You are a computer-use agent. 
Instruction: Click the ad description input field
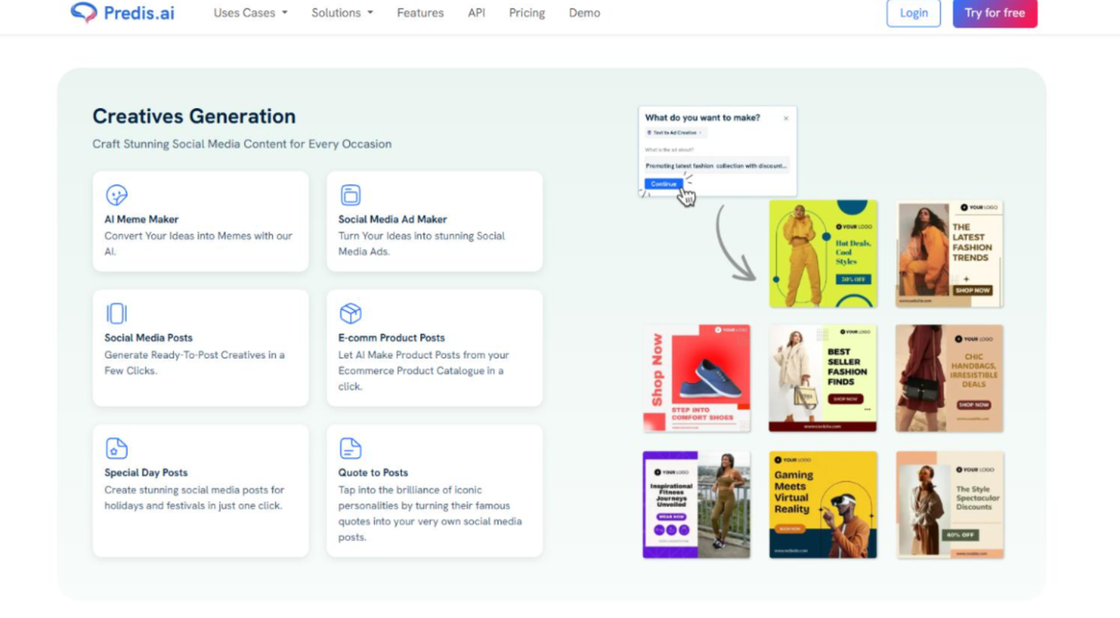click(x=717, y=165)
